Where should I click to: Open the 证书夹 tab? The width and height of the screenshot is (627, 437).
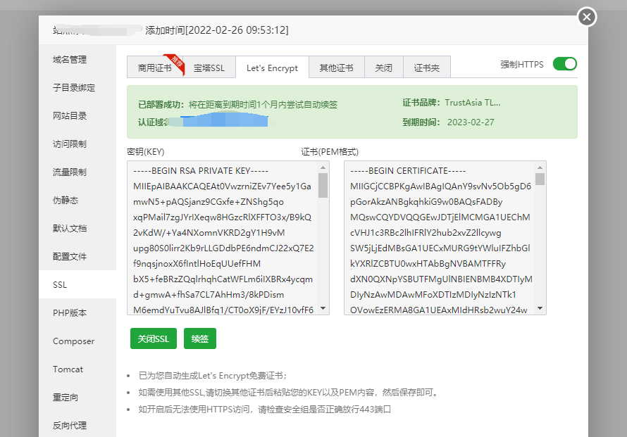427,68
